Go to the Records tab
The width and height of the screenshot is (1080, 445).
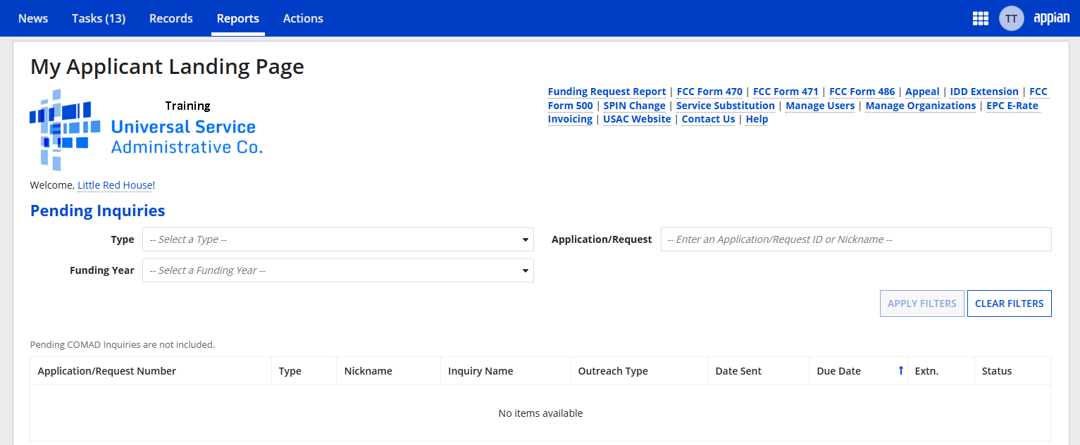click(x=171, y=18)
